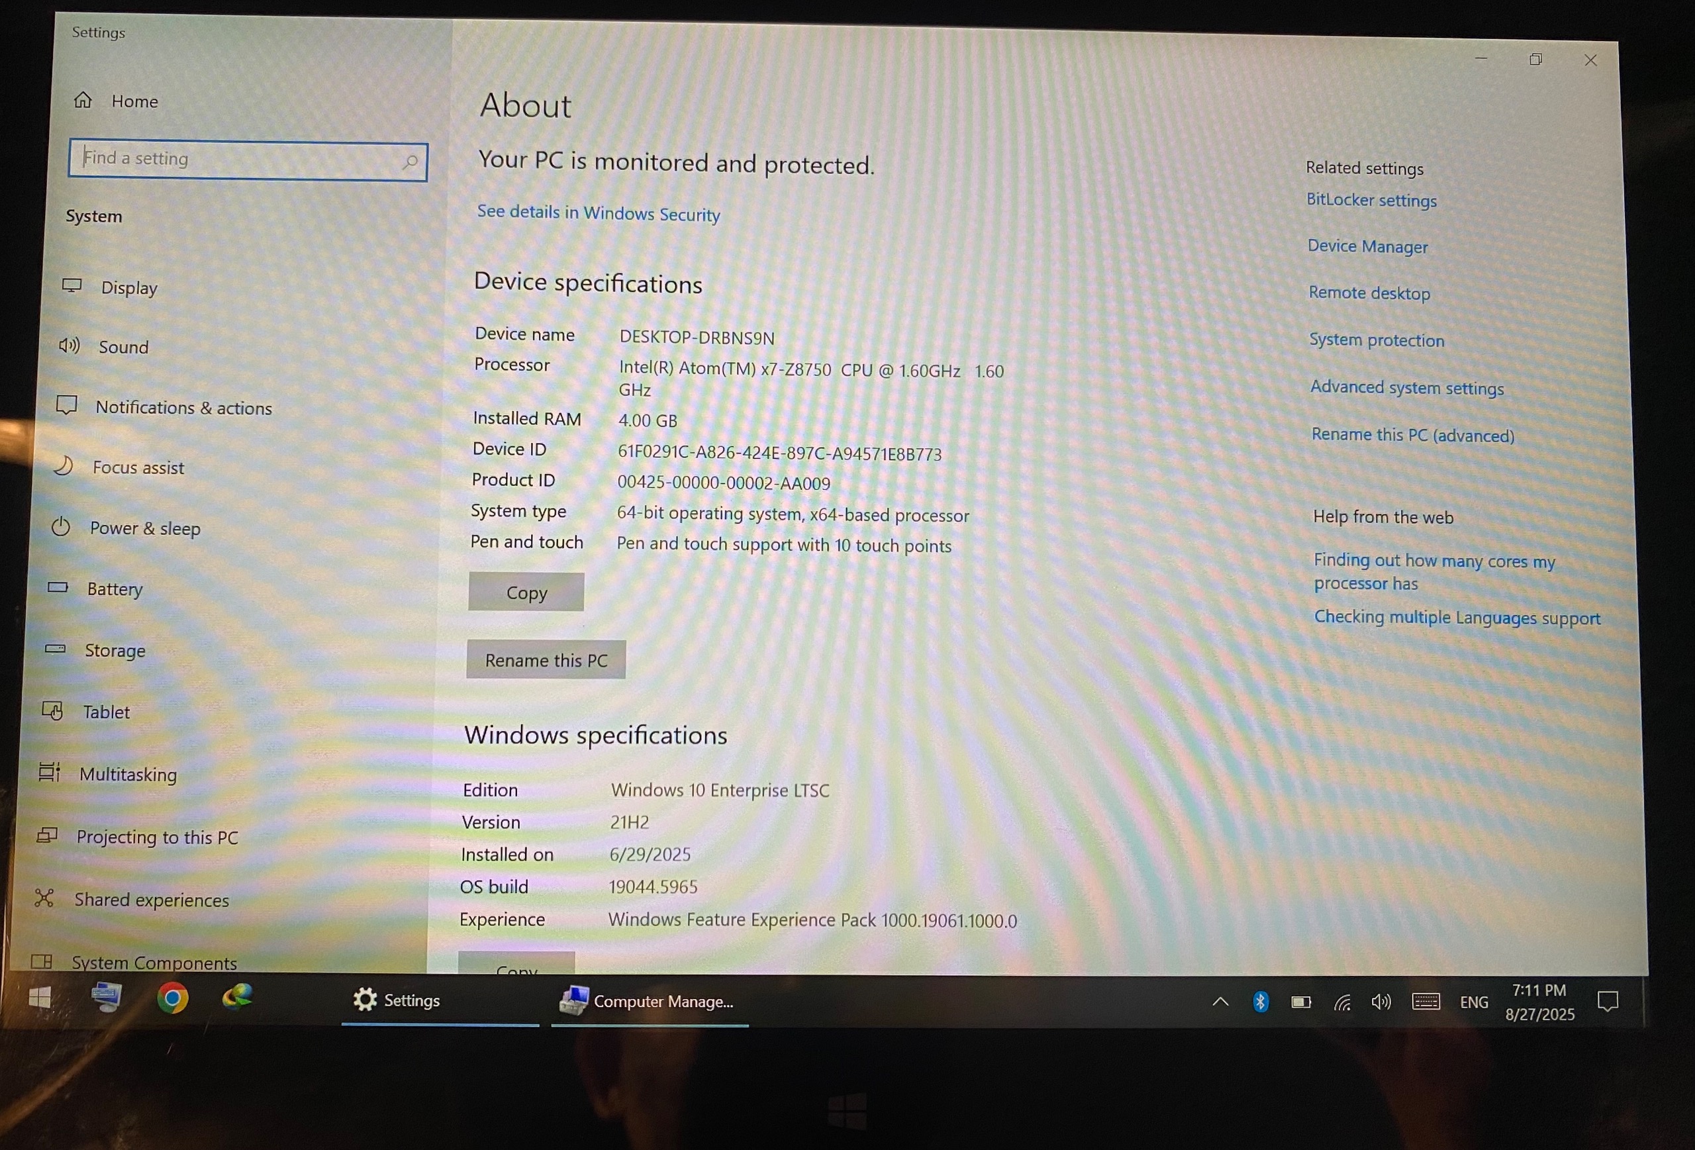Open Tablet settings
This screenshot has height=1150, width=1695.
85,712
